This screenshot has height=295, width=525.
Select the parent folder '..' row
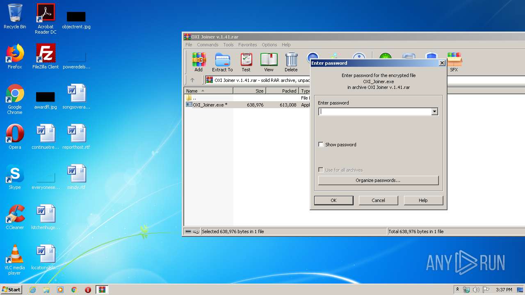[x=247, y=98]
